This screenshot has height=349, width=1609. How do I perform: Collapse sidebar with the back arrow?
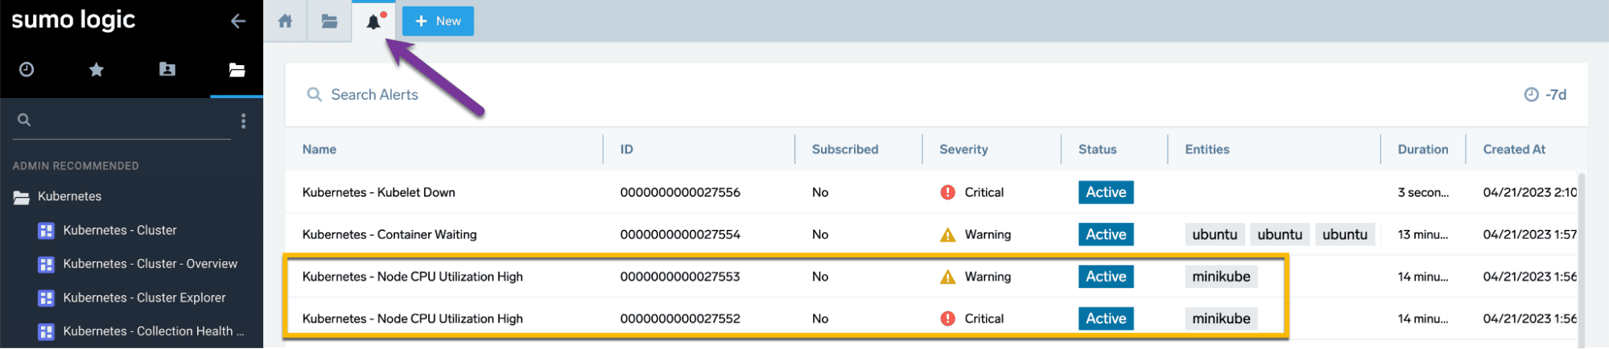237,21
